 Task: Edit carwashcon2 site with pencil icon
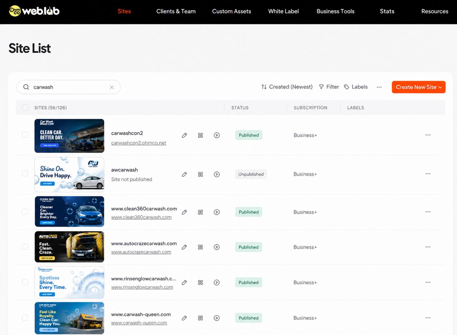(184, 135)
